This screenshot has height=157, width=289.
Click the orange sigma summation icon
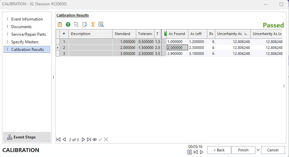point(93,24)
